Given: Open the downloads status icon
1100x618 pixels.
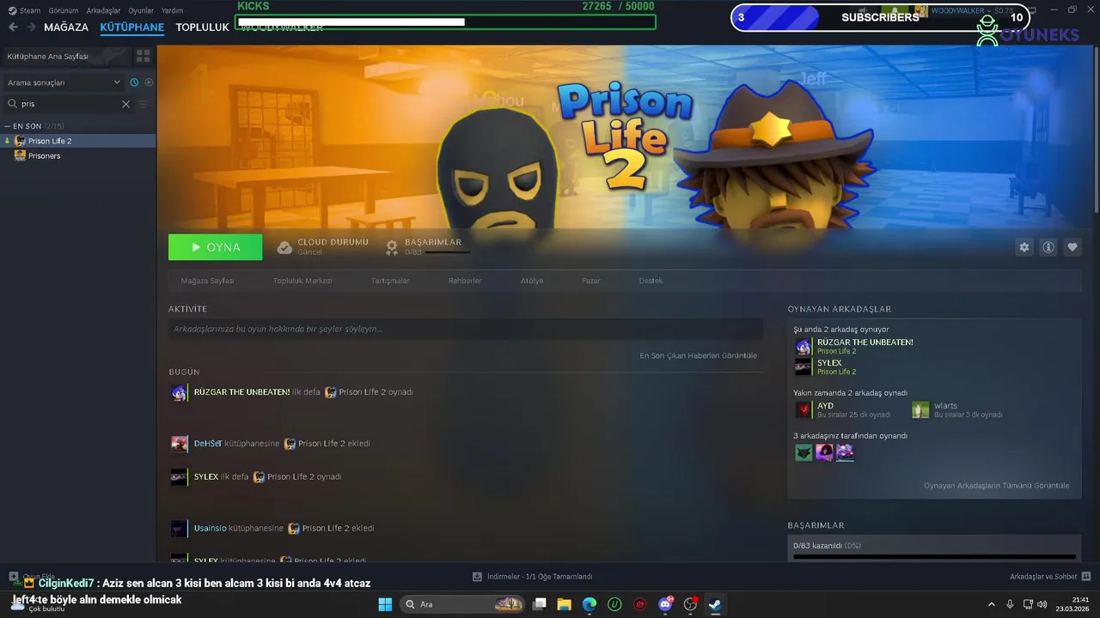Looking at the screenshot, I should point(478,577).
